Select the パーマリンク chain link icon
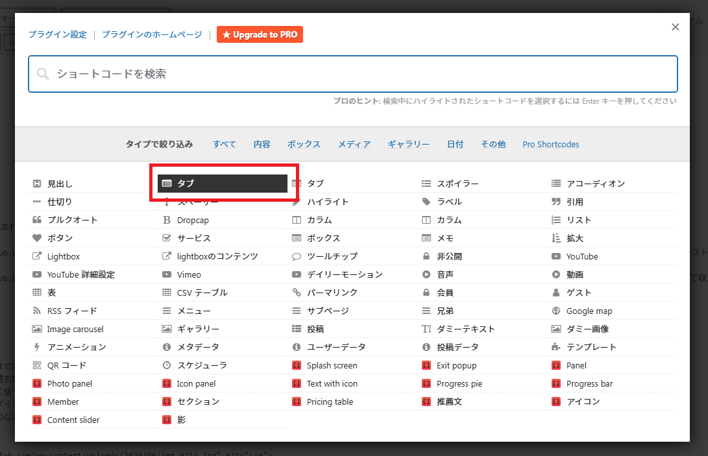The height and width of the screenshot is (456, 708). click(296, 293)
